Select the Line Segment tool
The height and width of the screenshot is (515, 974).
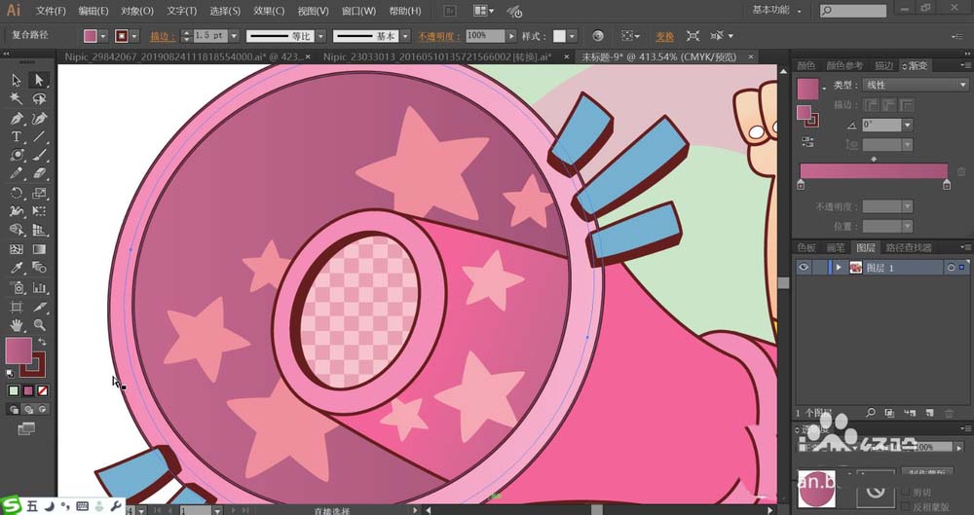click(39, 136)
